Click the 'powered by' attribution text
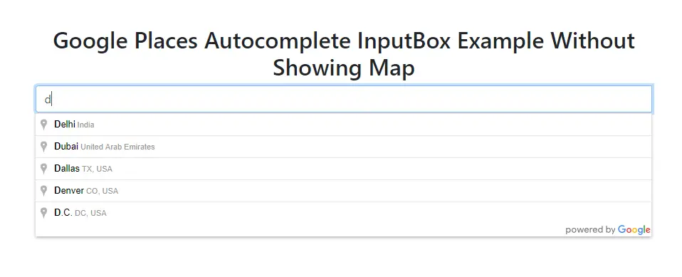The image size is (682, 277). (590, 230)
